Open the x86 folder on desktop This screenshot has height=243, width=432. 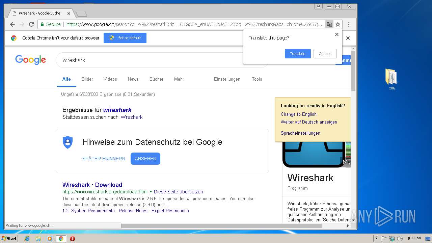[x=391, y=79]
